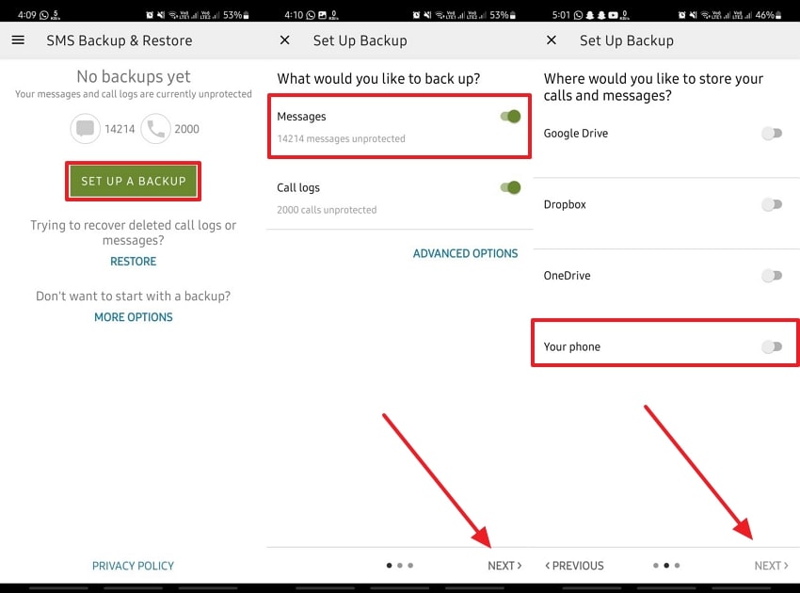The height and width of the screenshot is (593, 800).
Task: Open More Options link
Action: coord(133,317)
